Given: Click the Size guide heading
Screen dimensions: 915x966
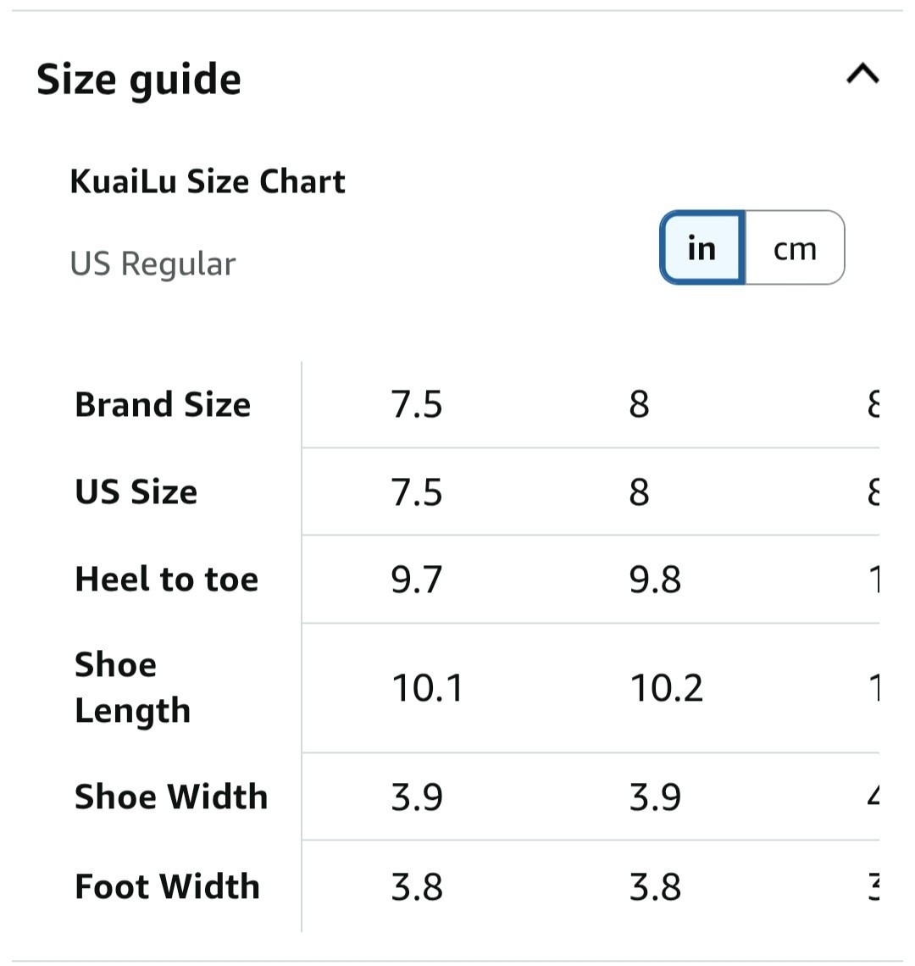Looking at the screenshot, I should tap(139, 80).
